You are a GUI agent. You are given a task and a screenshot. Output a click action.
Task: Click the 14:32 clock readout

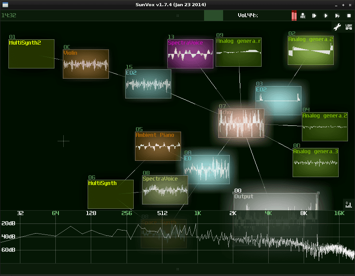tap(9, 15)
